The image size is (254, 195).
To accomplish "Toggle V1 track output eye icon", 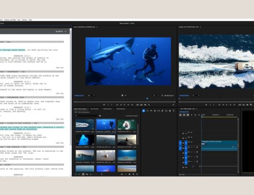I will click(191, 142).
